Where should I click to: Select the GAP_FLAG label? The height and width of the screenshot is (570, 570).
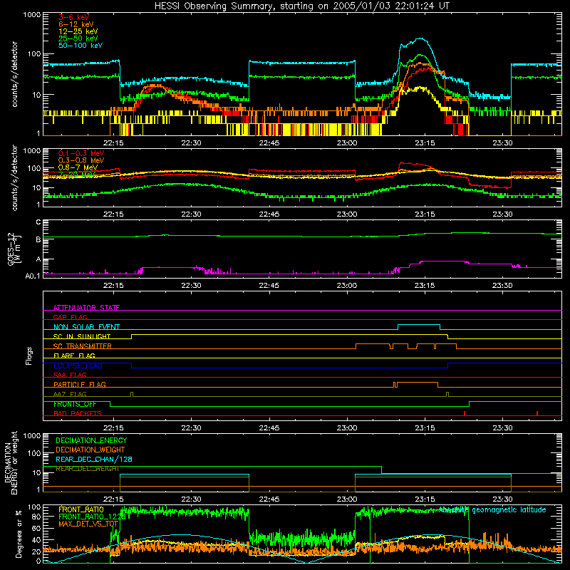pos(70,317)
